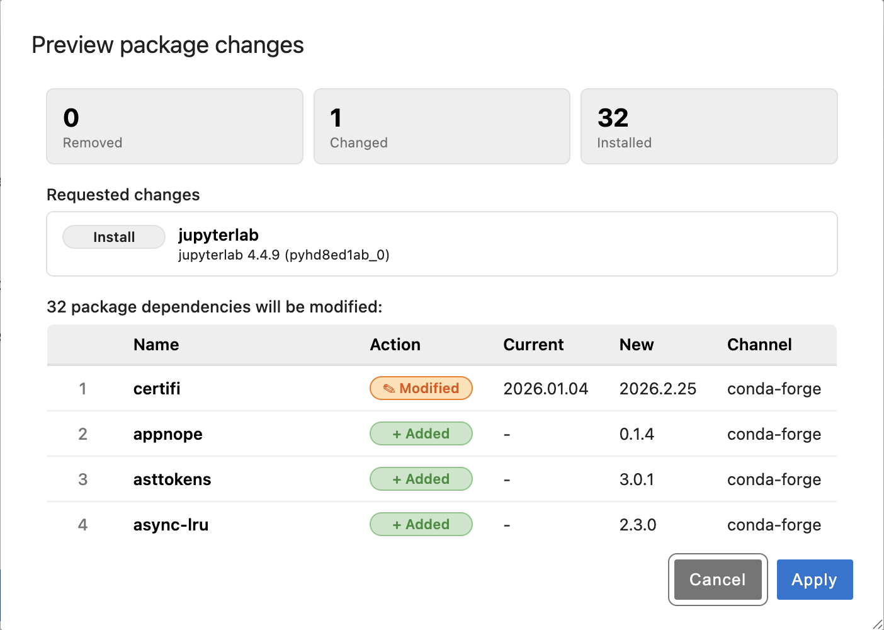
Task: Click the 32 package dependencies text
Action: coord(215,307)
